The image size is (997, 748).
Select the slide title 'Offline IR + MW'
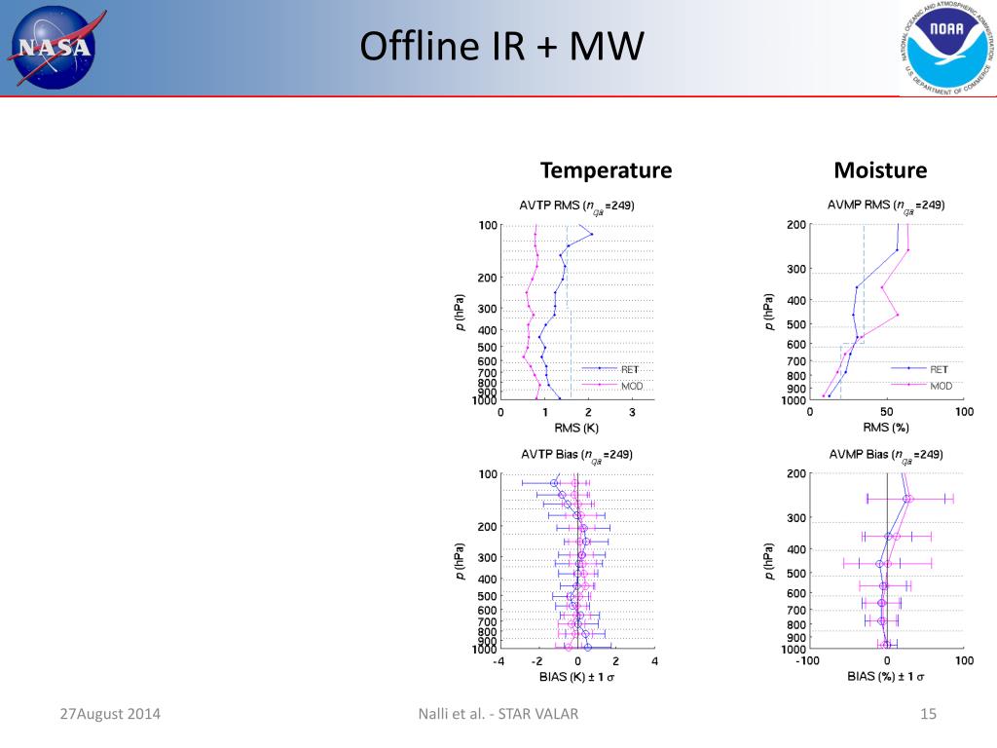[x=501, y=46]
